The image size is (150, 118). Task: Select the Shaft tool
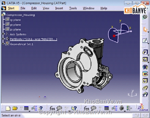coord(145,67)
